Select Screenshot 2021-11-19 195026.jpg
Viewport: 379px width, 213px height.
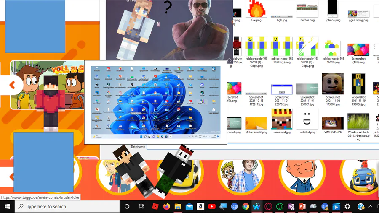click(x=358, y=90)
